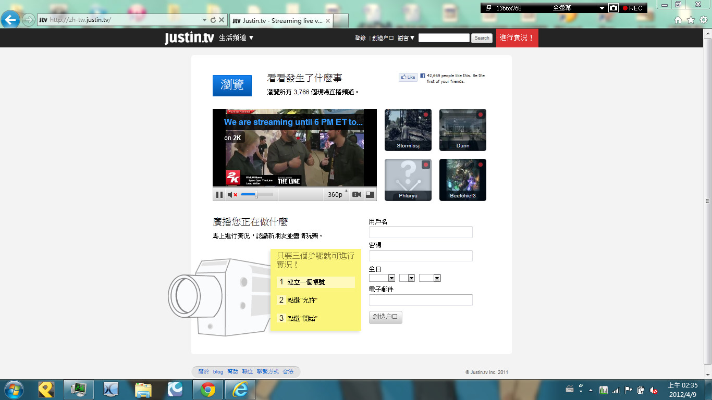Select the Justin.tv - Streaming live tab

tap(280, 21)
